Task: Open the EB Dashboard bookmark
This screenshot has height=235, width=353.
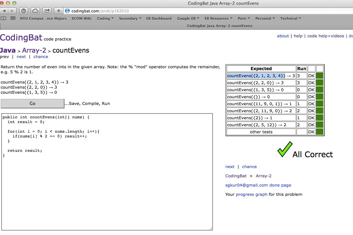Action: 159,18
